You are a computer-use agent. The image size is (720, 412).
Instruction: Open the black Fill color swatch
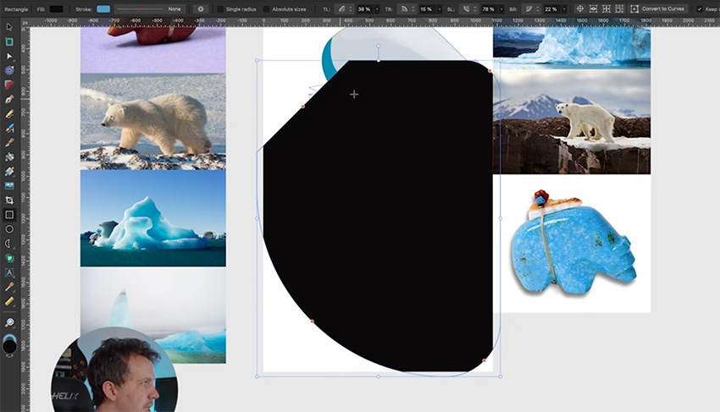click(56, 8)
